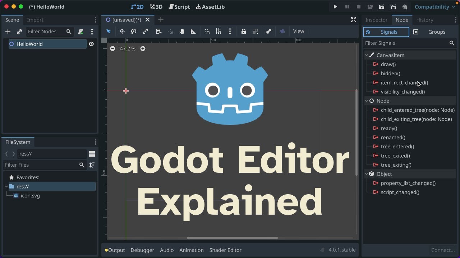The image size is (460, 258).
Task: Instantiate a child scene with link icon
Action: pyautogui.click(x=19, y=32)
